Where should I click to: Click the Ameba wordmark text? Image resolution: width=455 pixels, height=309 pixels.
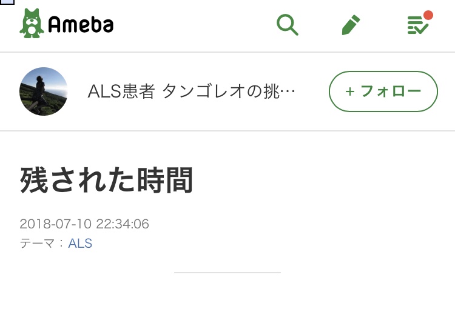pyautogui.click(x=81, y=25)
